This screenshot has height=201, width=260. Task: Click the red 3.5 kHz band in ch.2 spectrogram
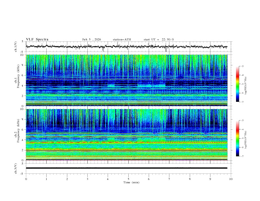(126, 142)
